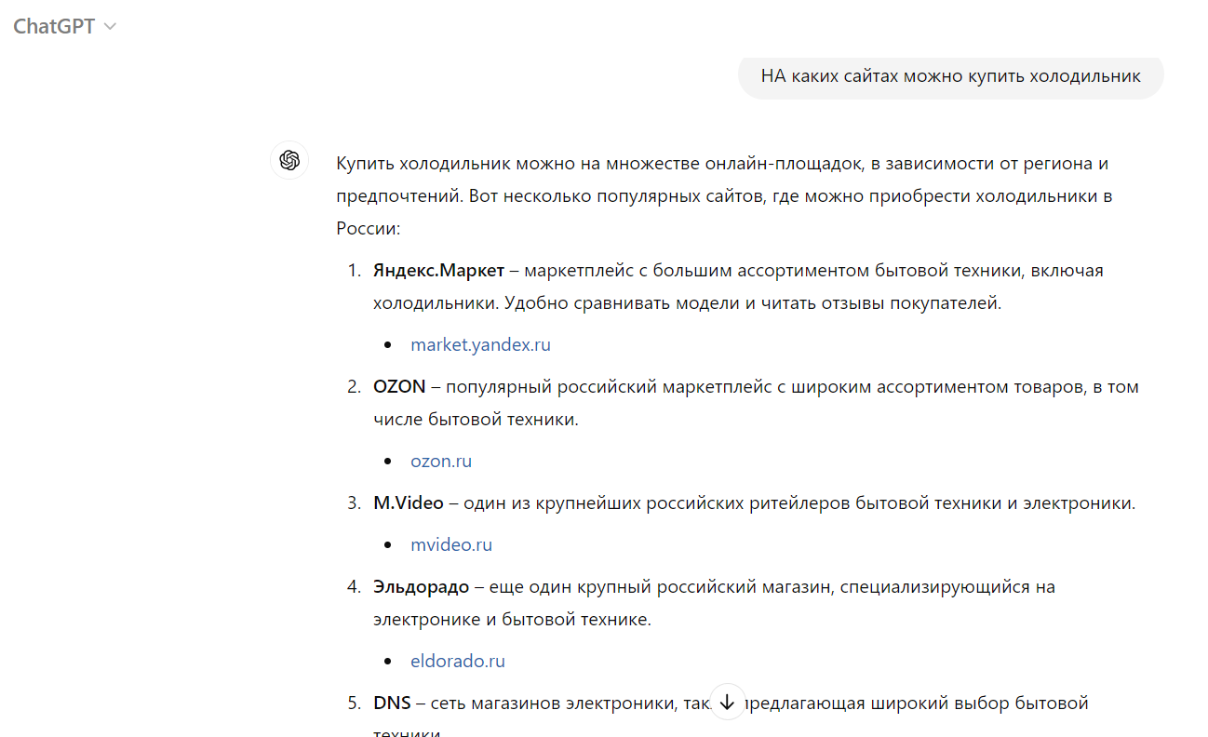Open the mvideo.ru link
The image size is (1208, 737).
pyautogui.click(x=451, y=544)
